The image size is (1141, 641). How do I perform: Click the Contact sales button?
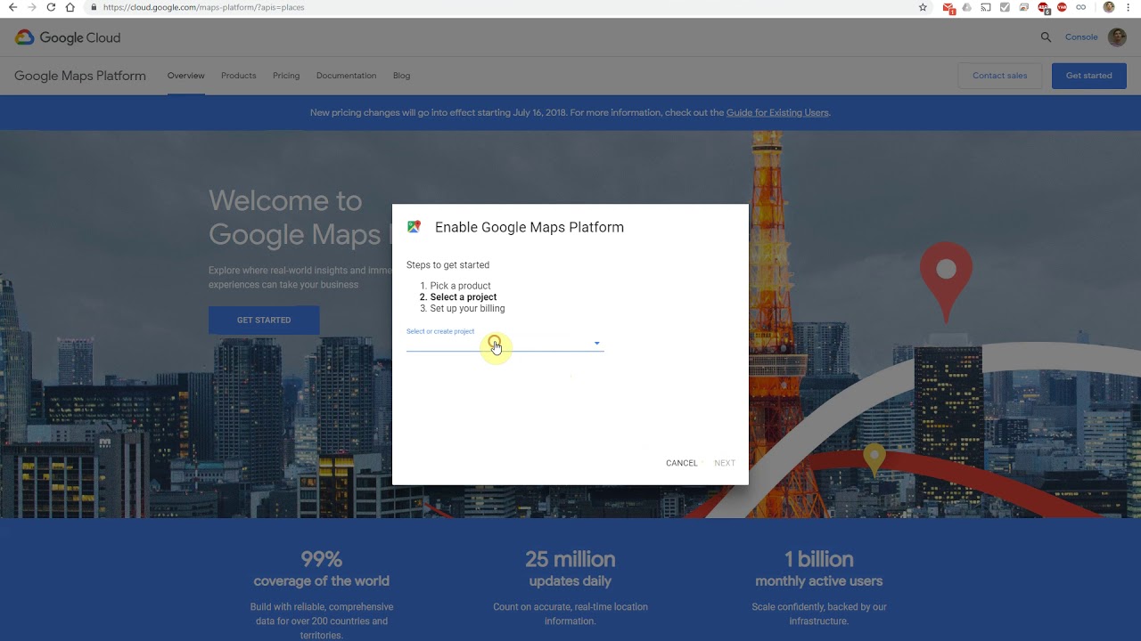[999, 76]
